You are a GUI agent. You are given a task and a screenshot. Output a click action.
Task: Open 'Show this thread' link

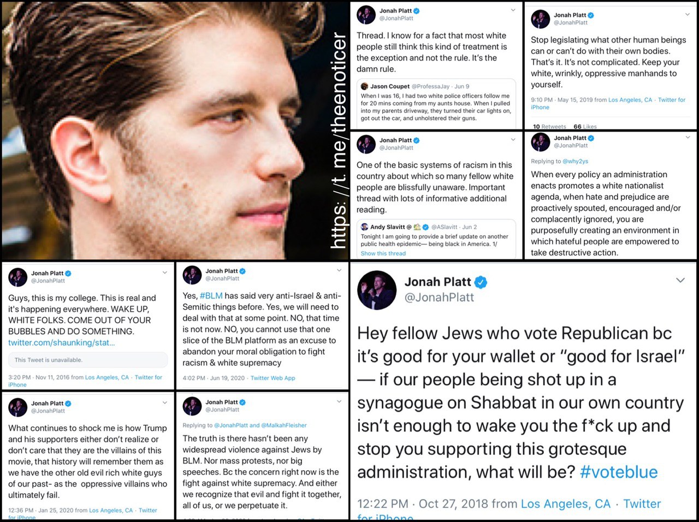[383, 253]
